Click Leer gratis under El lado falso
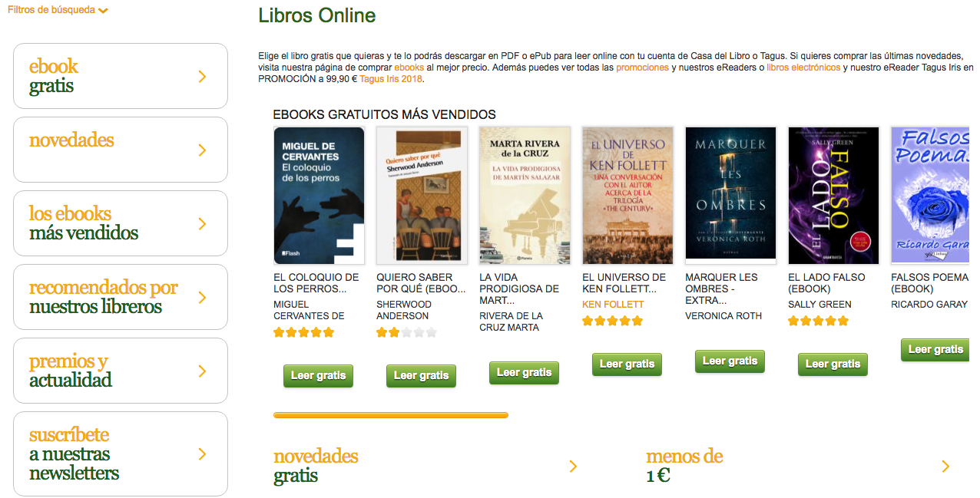980x498 pixels. click(x=833, y=364)
